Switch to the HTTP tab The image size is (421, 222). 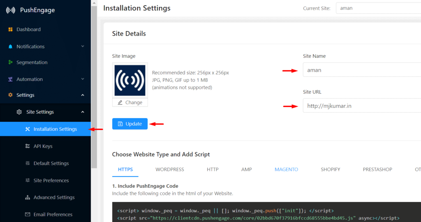[213, 169]
